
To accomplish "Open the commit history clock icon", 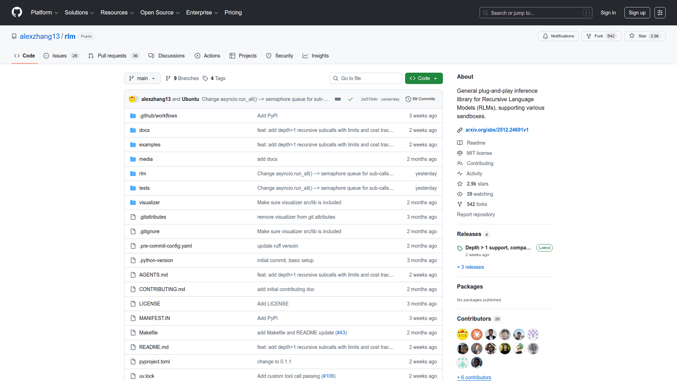I will [x=408, y=99].
